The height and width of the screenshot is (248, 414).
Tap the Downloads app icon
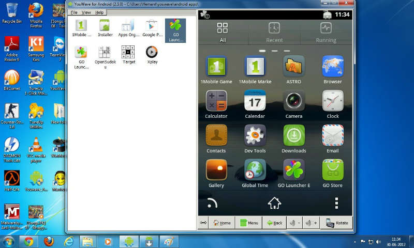[293, 136]
